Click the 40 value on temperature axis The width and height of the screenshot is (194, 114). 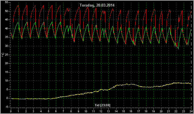(x=7, y=28)
